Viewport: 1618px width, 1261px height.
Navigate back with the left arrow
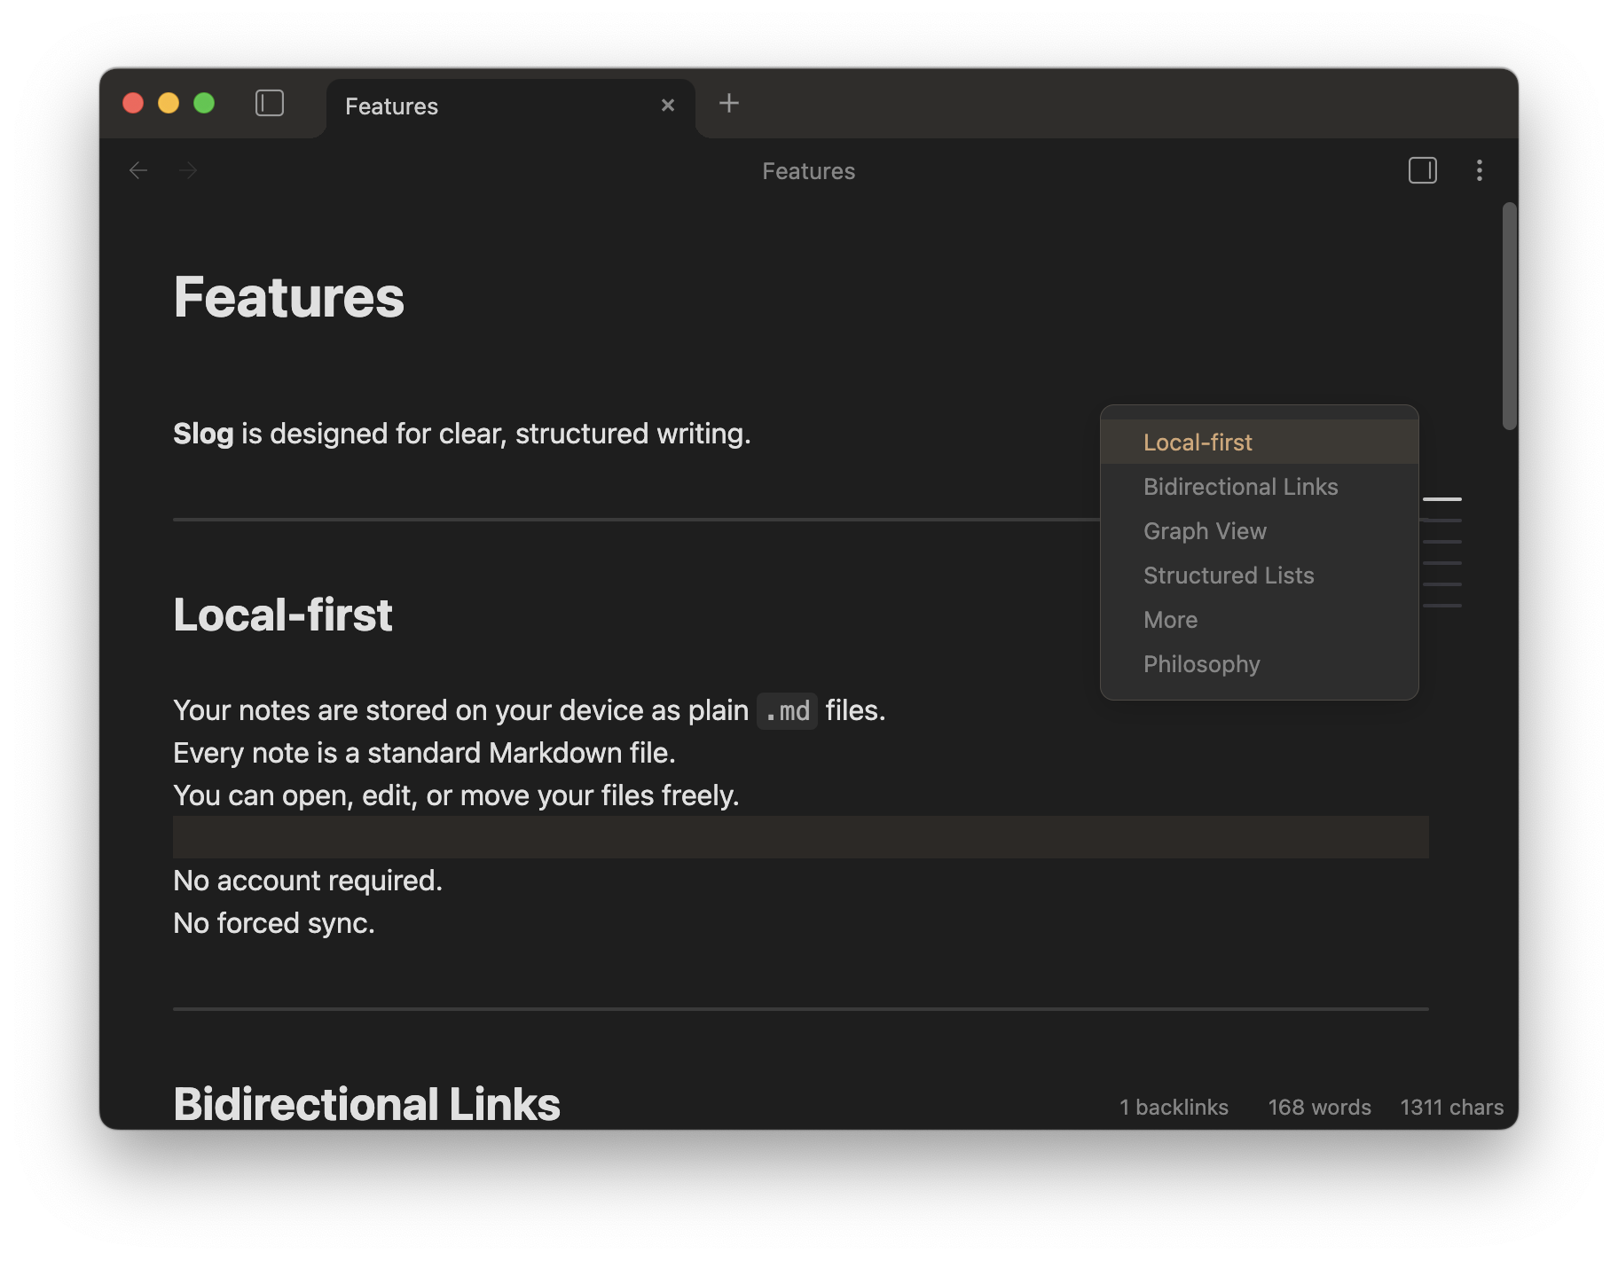138,170
